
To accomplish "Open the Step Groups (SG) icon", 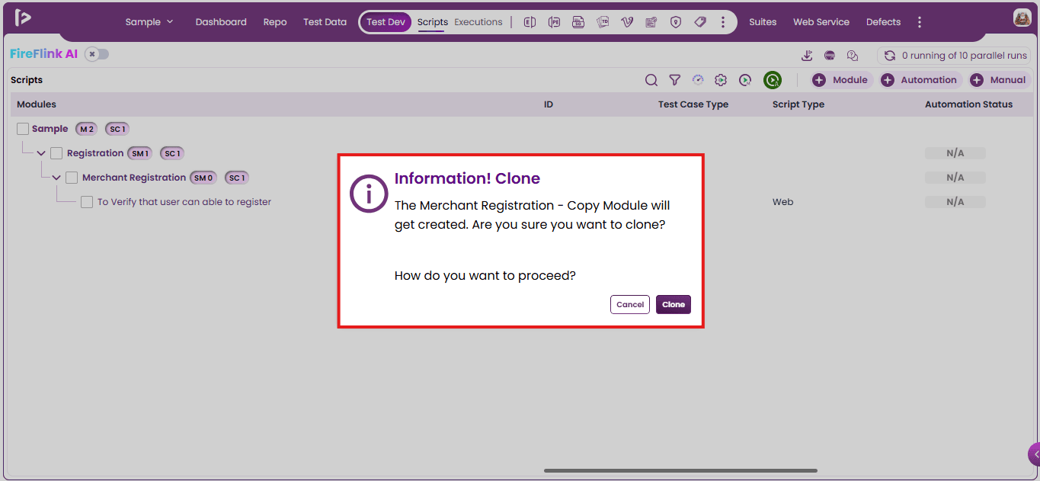I will [578, 22].
